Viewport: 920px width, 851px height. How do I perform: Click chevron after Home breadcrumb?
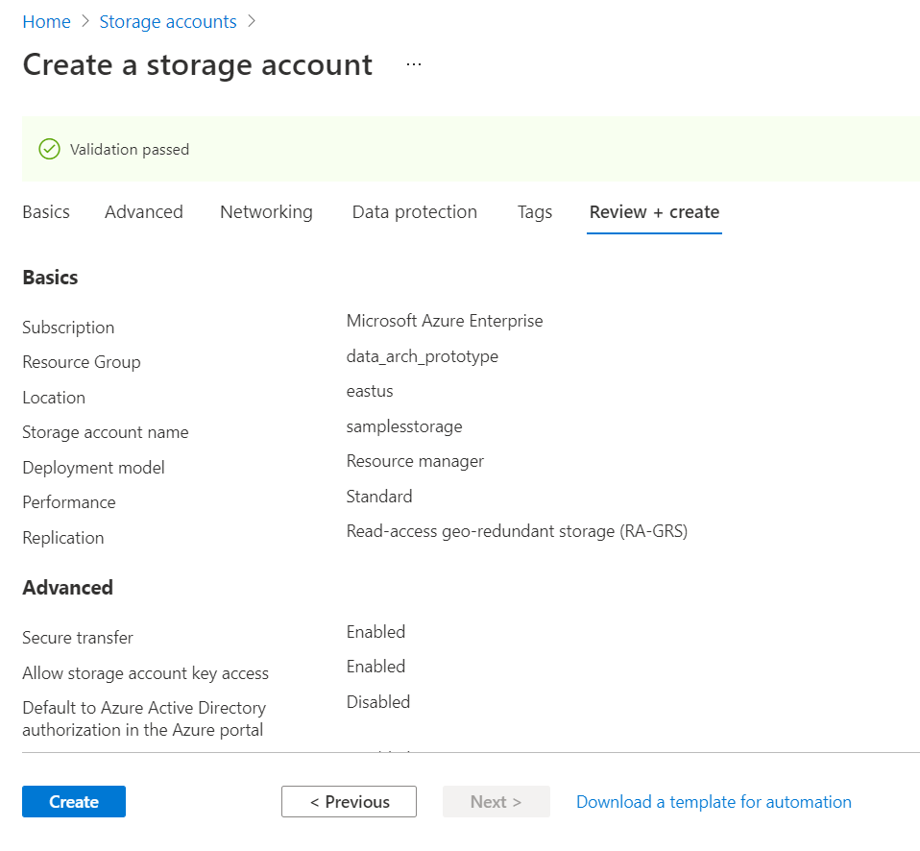[x=85, y=21]
